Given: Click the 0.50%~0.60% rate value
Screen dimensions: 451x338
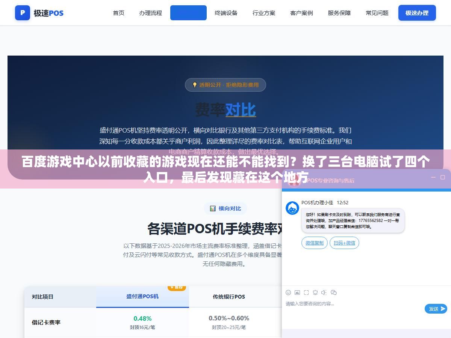Looking at the screenshot, I should point(229,318).
